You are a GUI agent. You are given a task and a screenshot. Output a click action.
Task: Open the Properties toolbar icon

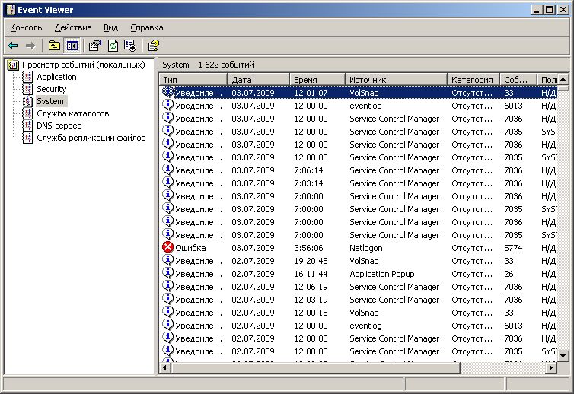(95, 46)
